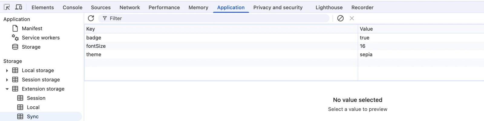Switch to the Network tab

[x=129, y=8]
